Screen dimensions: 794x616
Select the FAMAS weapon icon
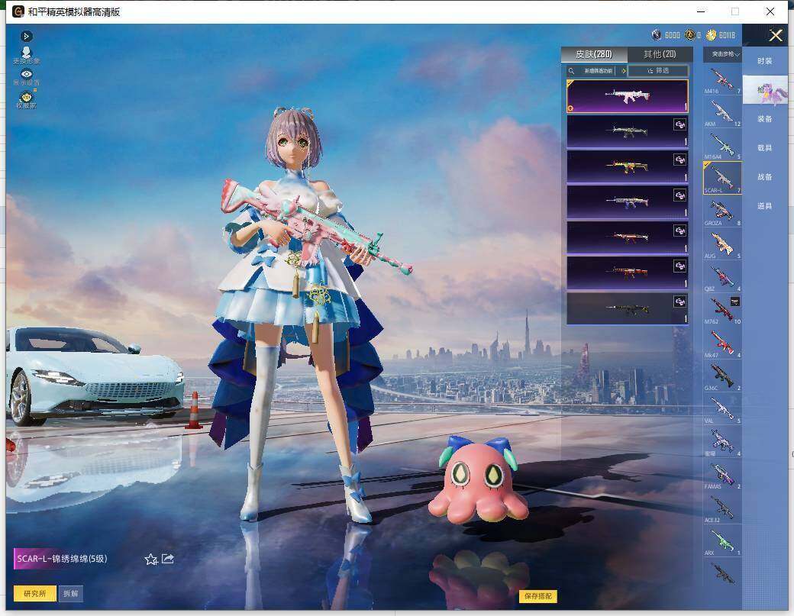(x=722, y=476)
